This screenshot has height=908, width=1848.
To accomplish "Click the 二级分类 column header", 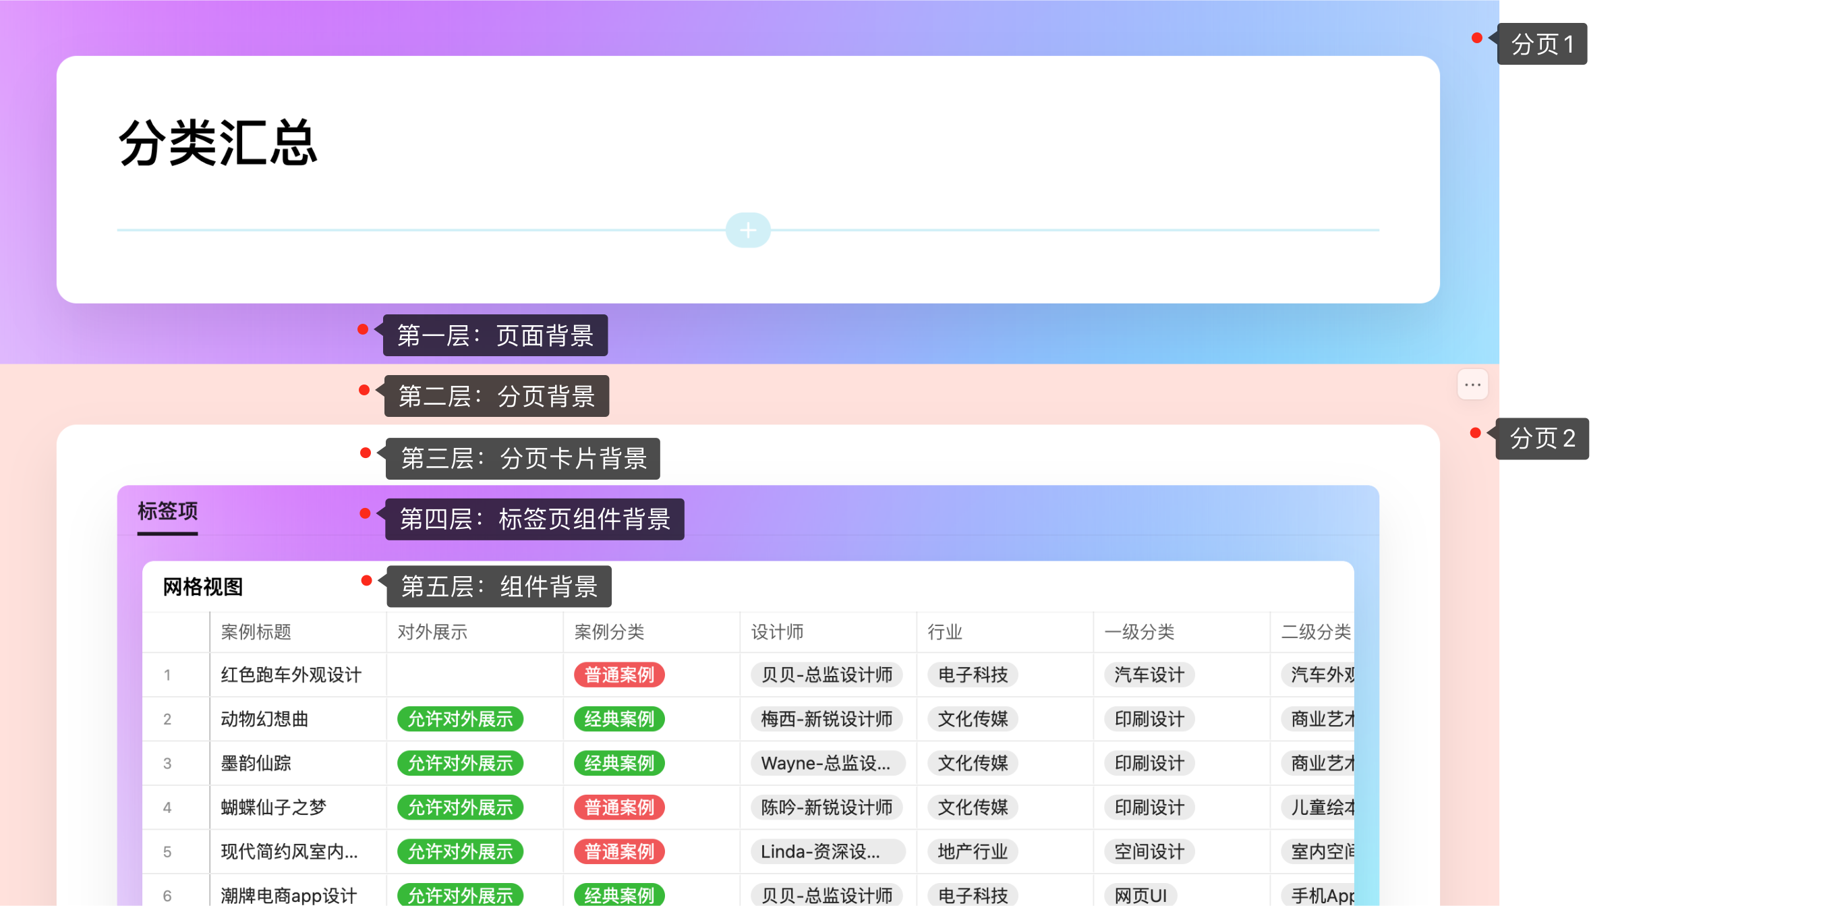I will coord(1316,631).
